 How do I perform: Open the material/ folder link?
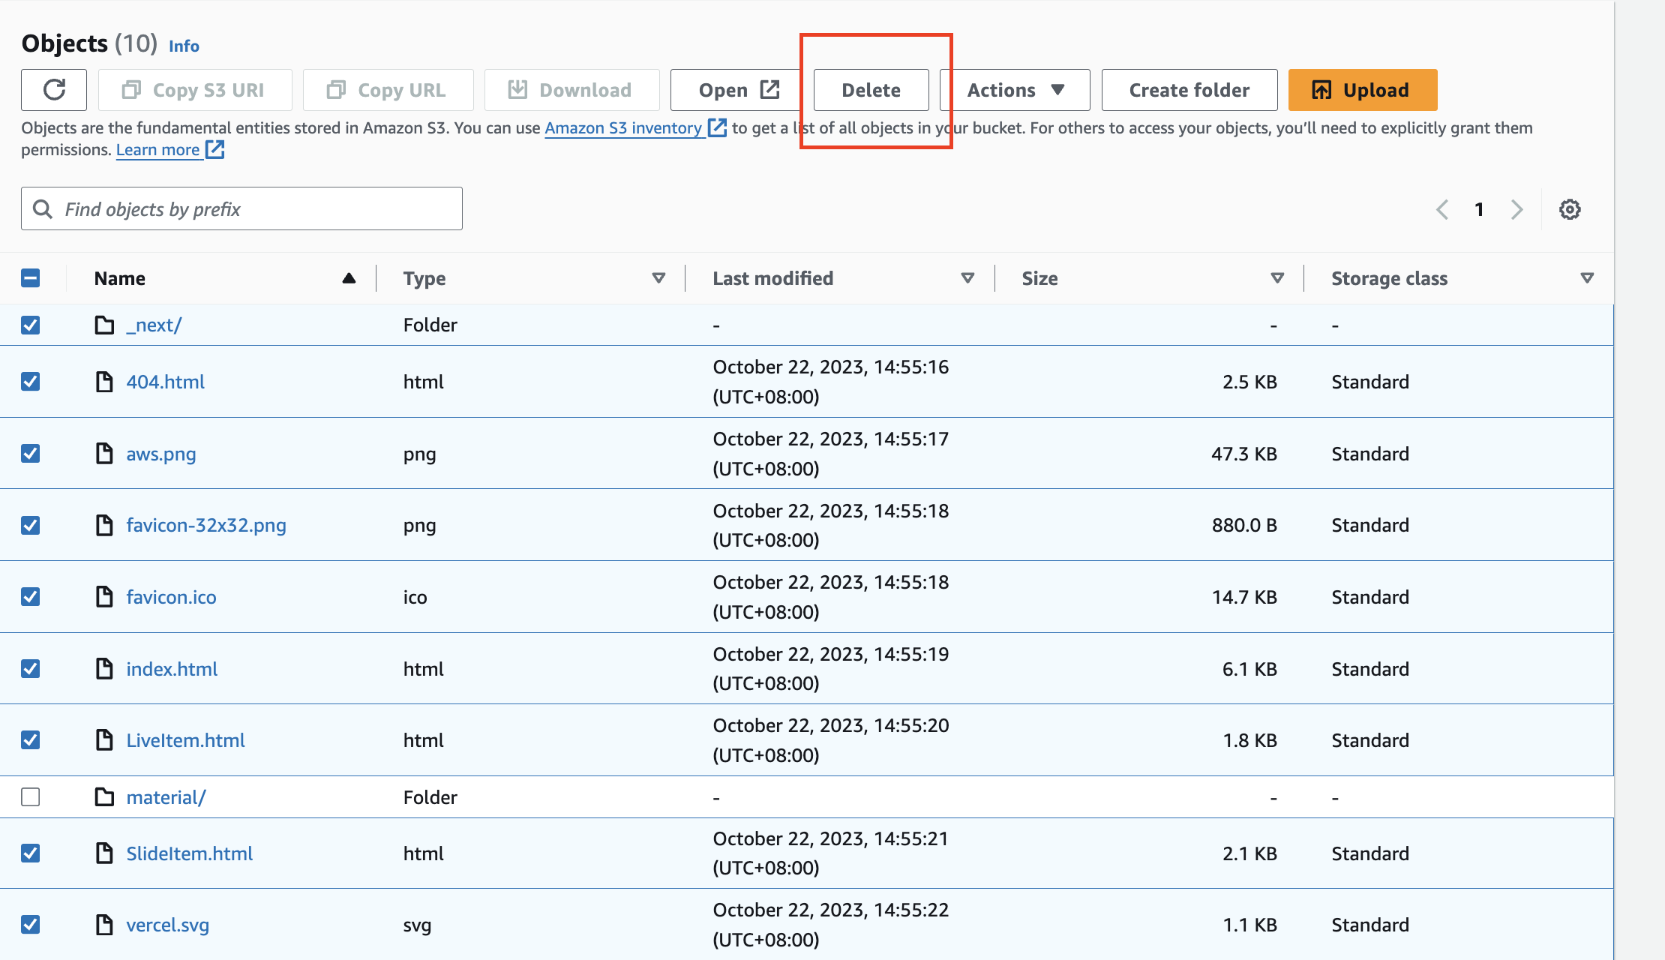pos(166,797)
